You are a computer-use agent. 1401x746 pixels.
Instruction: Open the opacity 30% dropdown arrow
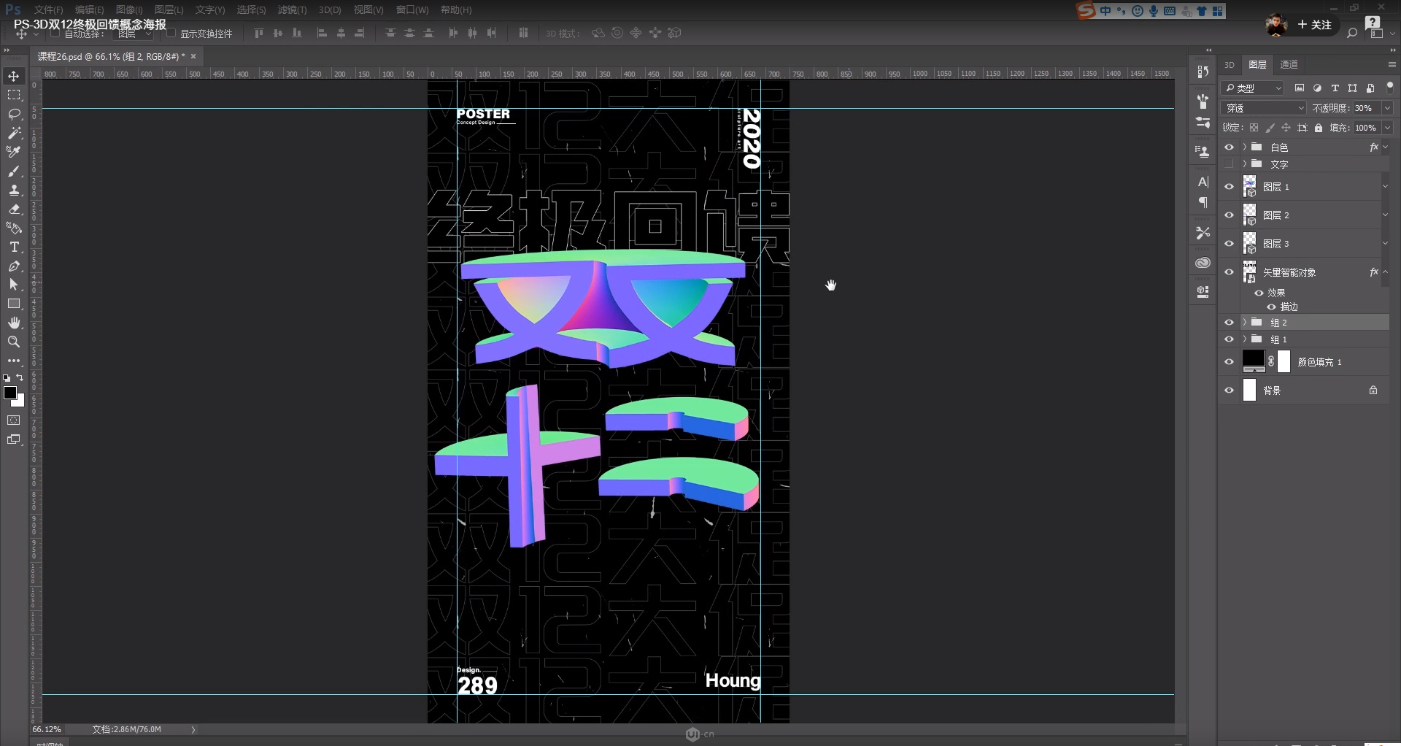[x=1387, y=108]
